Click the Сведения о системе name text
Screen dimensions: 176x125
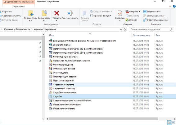click(x=63, y=85)
